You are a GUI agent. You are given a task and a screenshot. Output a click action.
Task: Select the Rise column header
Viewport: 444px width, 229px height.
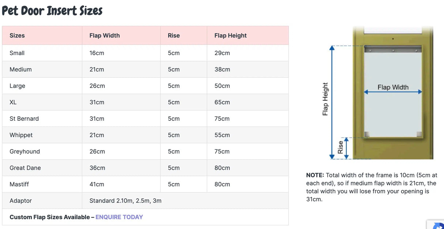pos(174,35)
